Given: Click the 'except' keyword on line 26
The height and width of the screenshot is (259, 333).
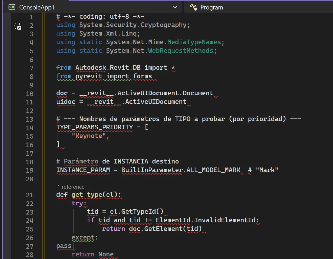Looking at the screenshot, I should point(83,237).
